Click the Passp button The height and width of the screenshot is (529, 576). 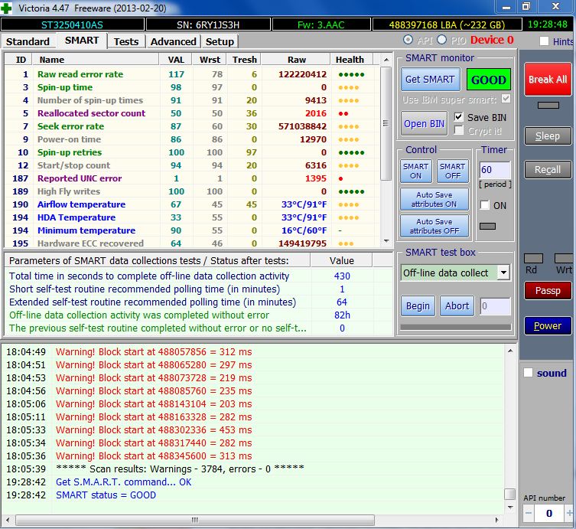tap(547, 291)
